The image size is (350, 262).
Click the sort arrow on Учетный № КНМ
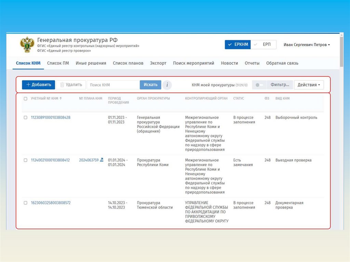coord(60,98)
